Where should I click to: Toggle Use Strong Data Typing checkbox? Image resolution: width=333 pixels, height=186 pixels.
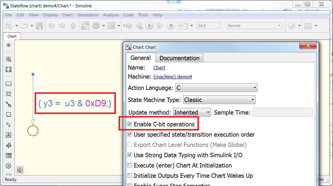click(x=130, y=155)
